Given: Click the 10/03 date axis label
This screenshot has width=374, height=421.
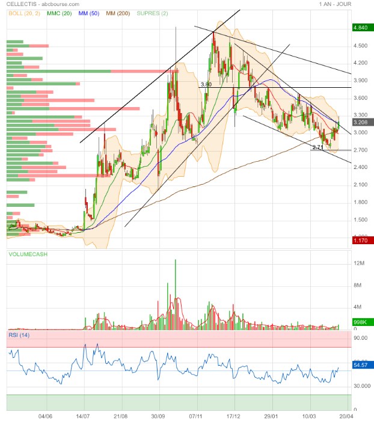Looking at the screenshot, I should tap(308, 416).
